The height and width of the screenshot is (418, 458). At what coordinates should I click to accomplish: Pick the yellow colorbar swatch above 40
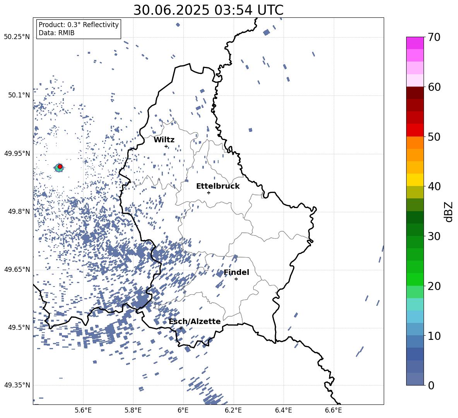tap(415, 180)
